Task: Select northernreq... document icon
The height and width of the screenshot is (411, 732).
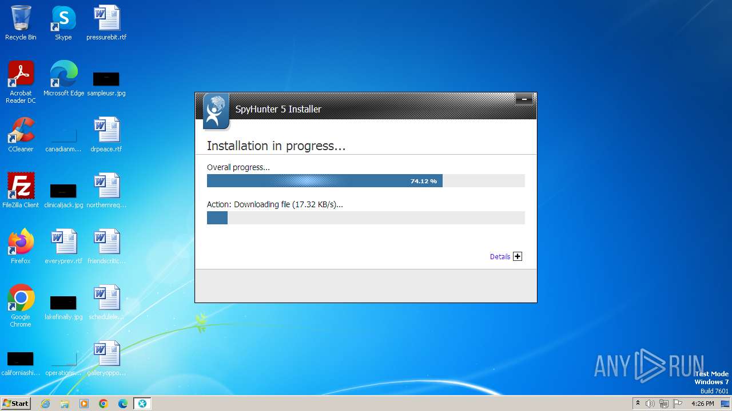Action: coord(106,191)
